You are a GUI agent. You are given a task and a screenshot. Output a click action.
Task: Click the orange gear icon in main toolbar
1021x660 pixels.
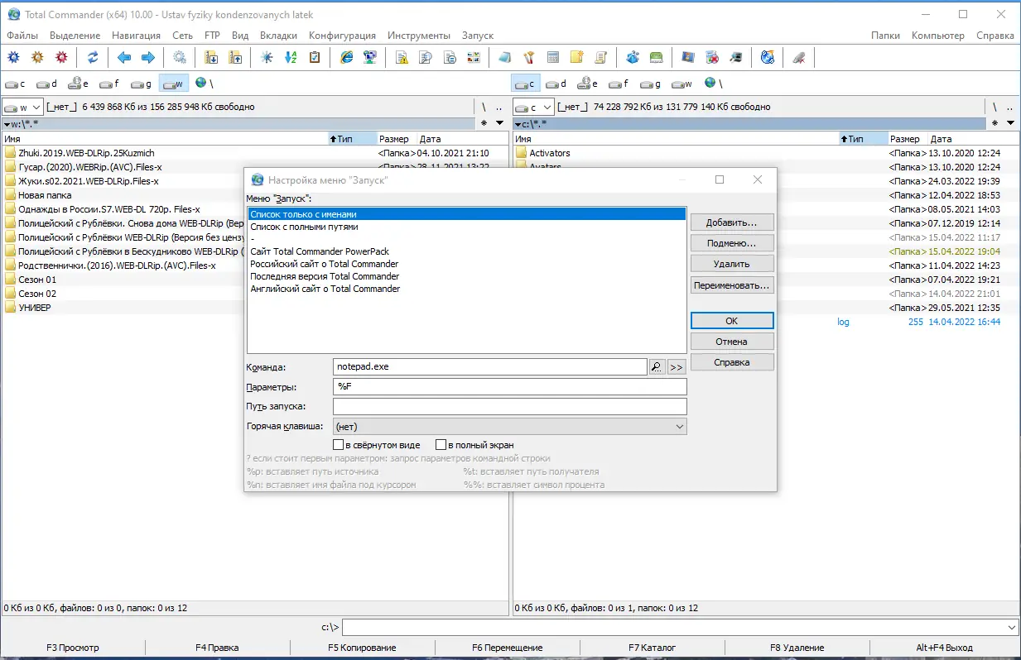click(37, 57)
